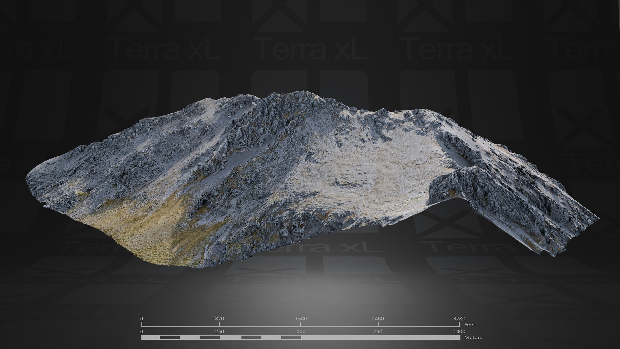Viewport: 620px width, 349px height.
Task: Click the 1000 label ending the meters scale
Action: [x=459, y=331]
